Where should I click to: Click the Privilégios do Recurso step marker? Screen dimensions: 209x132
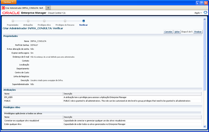pos(65,21)
